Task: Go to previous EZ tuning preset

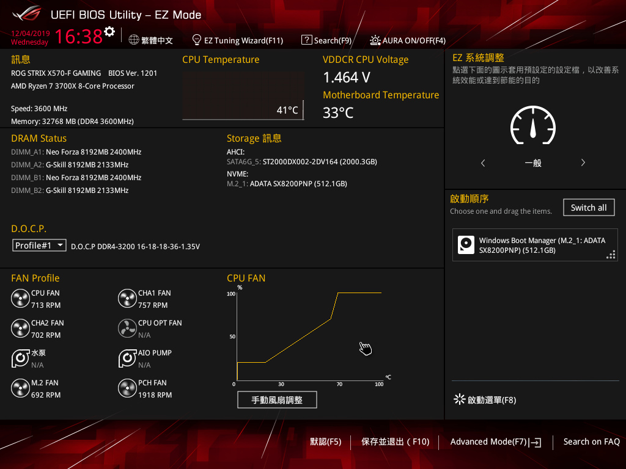Action: (x=483, y=162)
